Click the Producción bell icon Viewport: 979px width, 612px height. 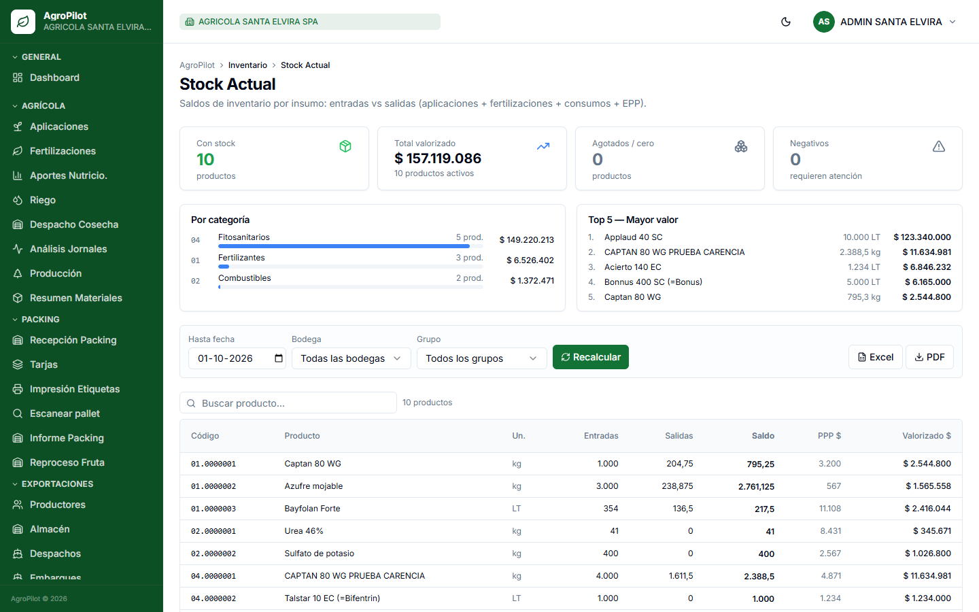click(x=18, y=273)
